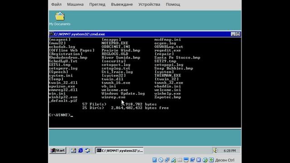Open the Файл menu
Screen dimensions: 290x163
56,4
